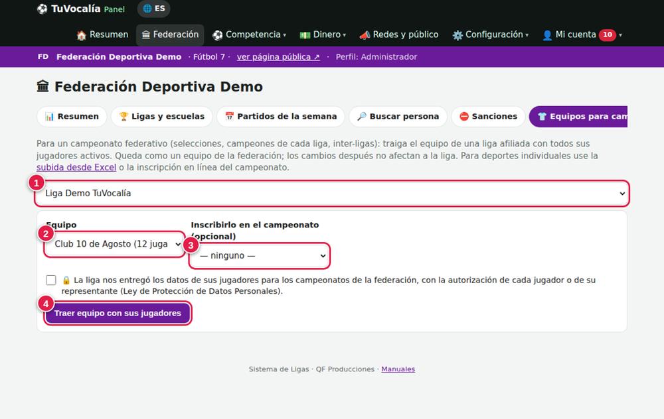
Task: Open the Federación menu item
Action: click(x=170, y=34)
